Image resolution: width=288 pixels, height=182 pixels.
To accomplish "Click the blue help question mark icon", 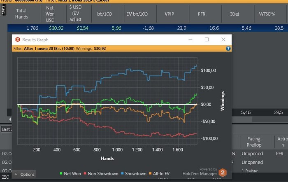I will pyautogui.click(x=228, y=49).
